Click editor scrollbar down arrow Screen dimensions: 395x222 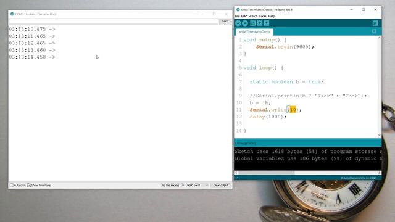pyautogui.click(x=380, y=135)
